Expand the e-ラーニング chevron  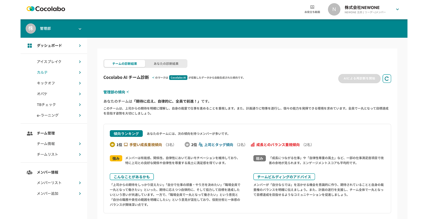80,115
